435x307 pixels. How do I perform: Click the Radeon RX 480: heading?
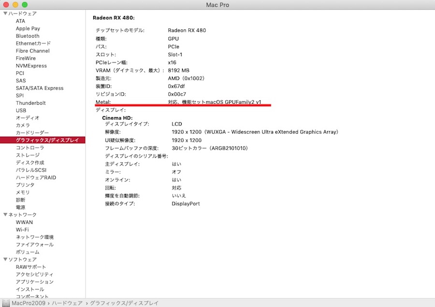(x=114, y=18)
